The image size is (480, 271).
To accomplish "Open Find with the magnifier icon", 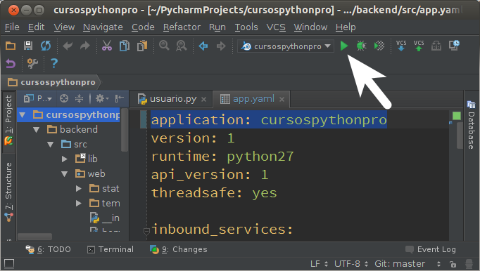I will (164, 46).
